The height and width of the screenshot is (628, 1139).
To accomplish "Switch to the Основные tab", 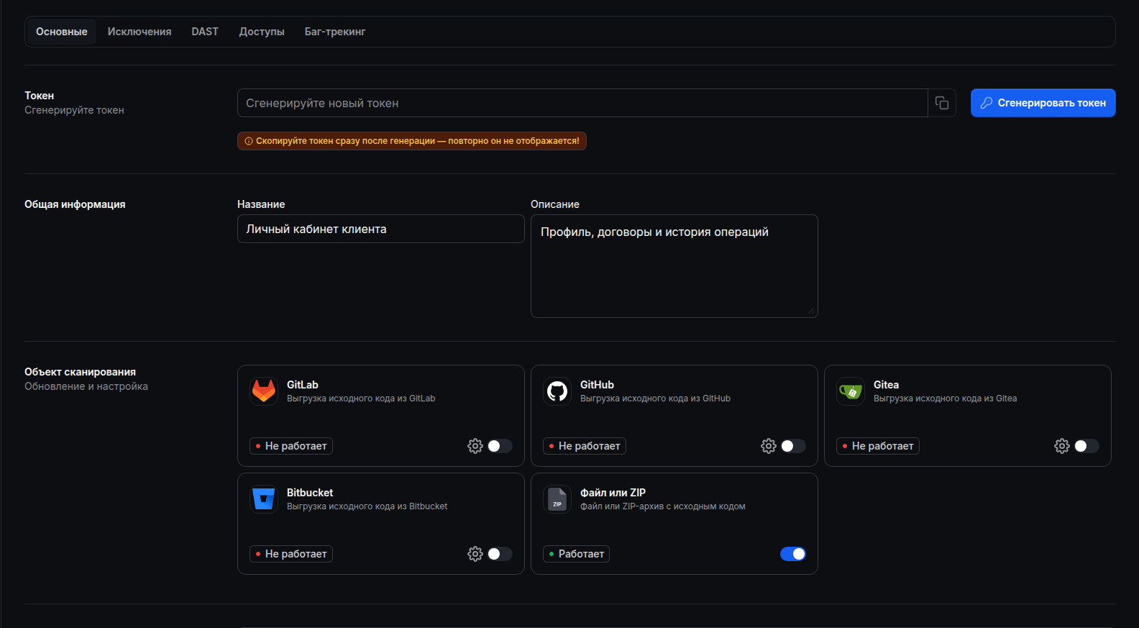I will (62, 32).
